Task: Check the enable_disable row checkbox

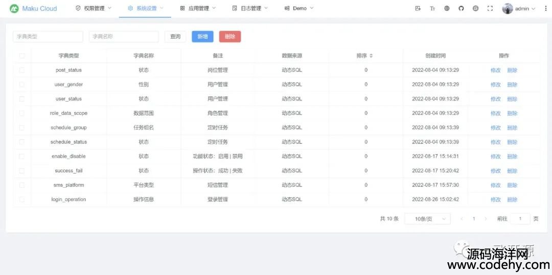Action: pos(22,156)
